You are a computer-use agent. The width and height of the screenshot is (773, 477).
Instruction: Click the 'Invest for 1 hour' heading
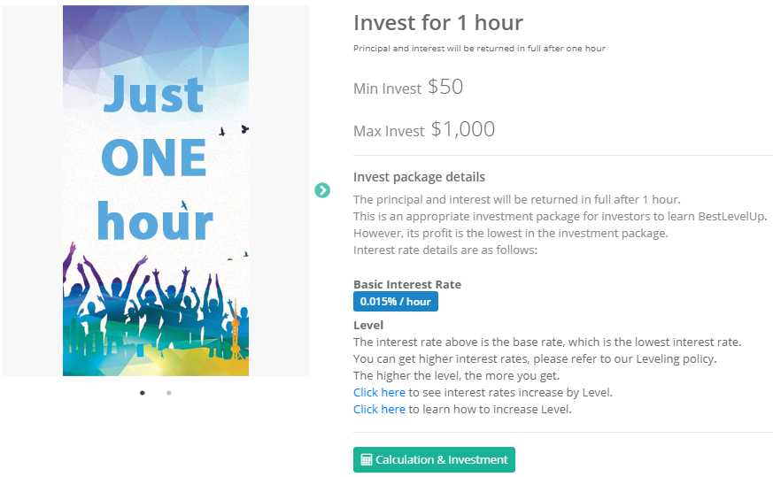(437, 23)
